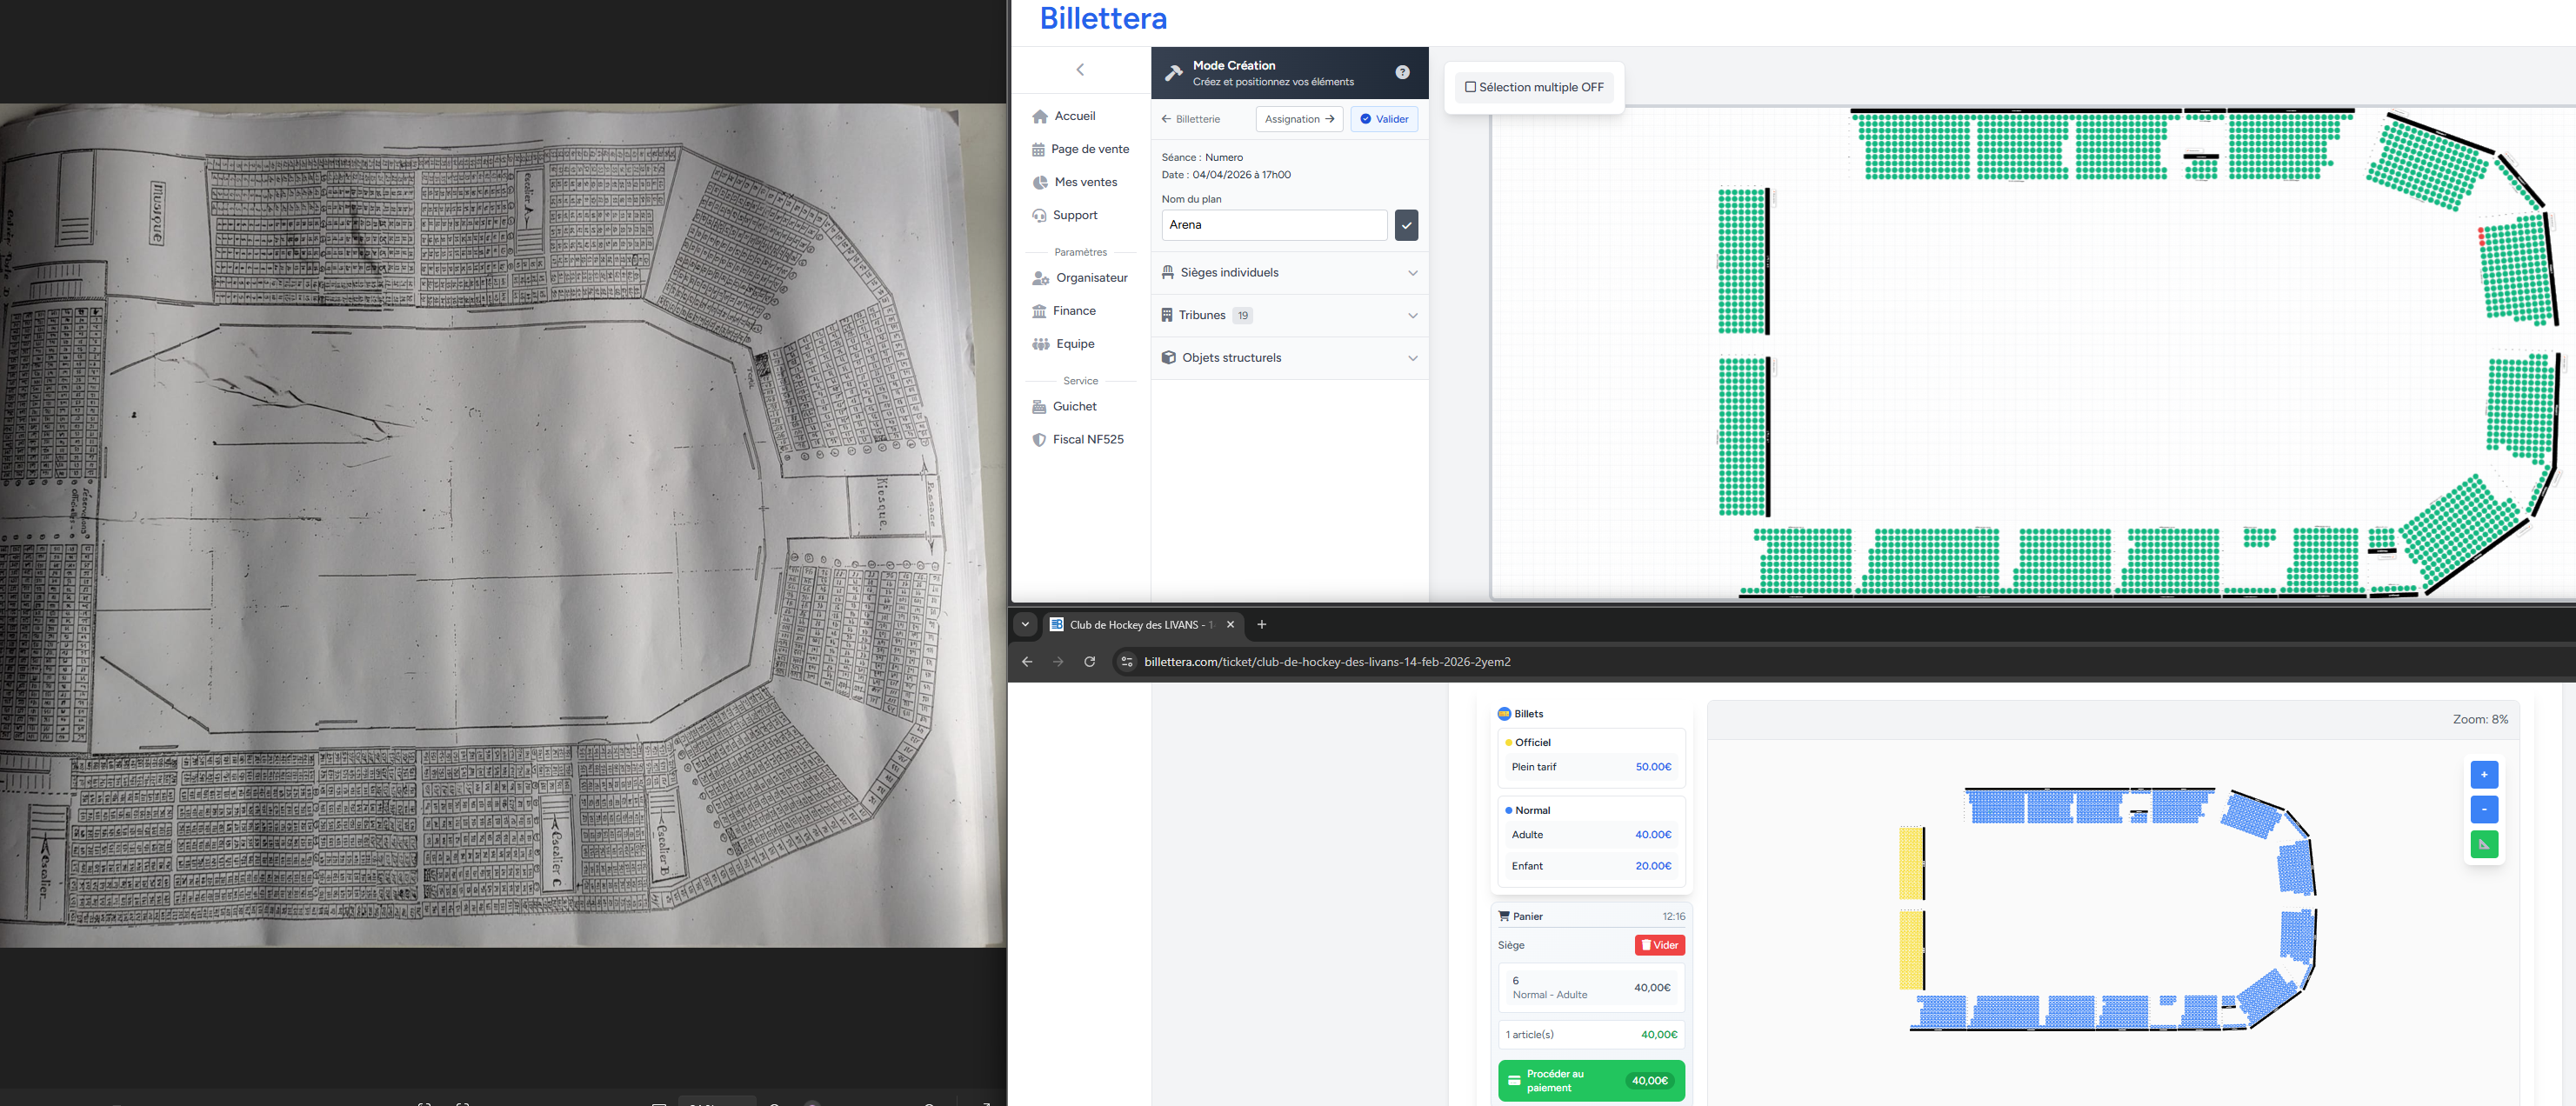Open Mes ventes in sidebar
2576x1106 pixels.
(x=1084, y=182)
